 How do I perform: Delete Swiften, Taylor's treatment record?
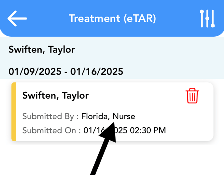coord(192,96)
